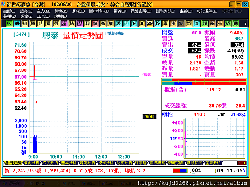The width and height of the screenshot is (250, 187).
Task: Click the 櫃 toolbar icon
Action: tap(32, 23)
